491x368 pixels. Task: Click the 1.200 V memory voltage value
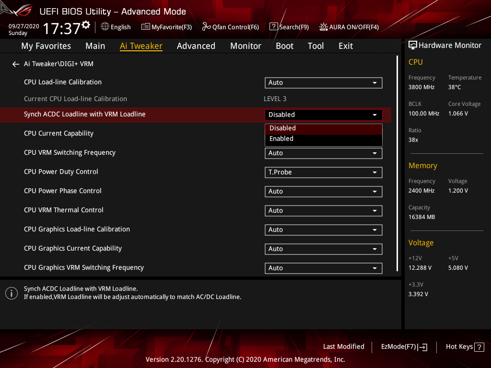pyautogui.click(x=458, y=191)
